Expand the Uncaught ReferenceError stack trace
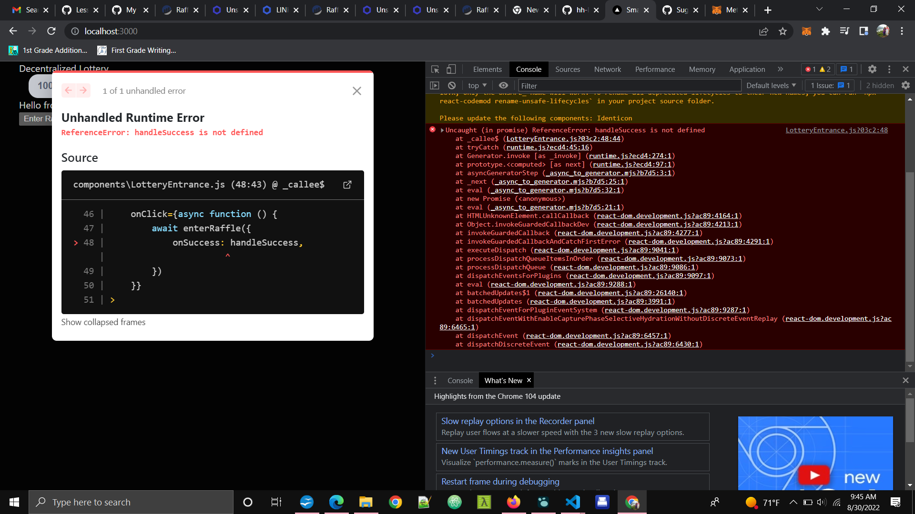 [x=442, y=130]
